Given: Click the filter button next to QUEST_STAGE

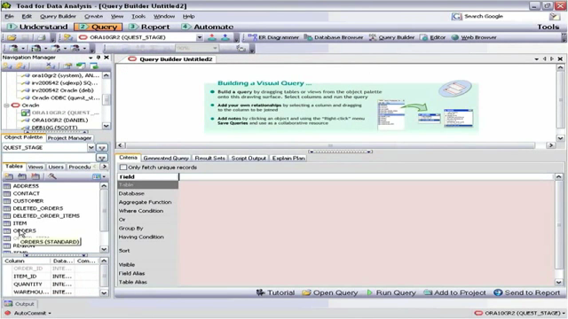Looking at the screenshot, I should (x=102, y=148).
